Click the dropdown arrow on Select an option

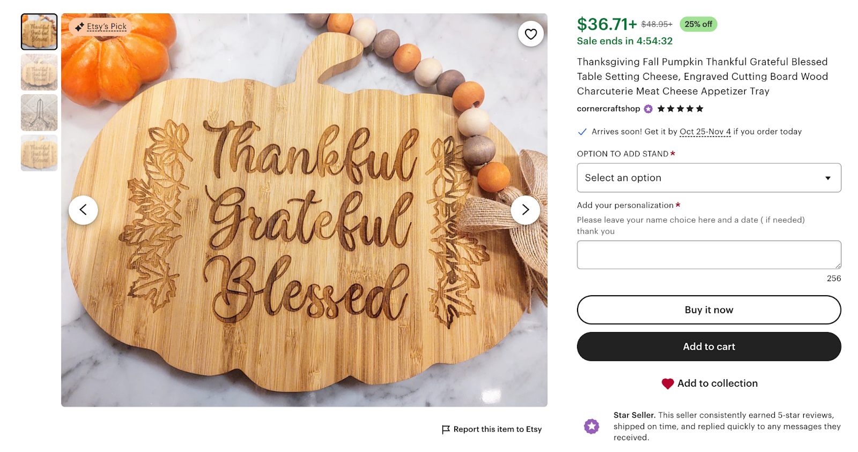(829, 178)
